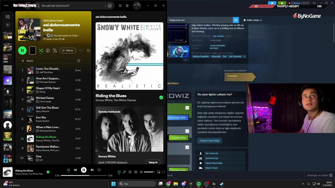
Task: Sort tracks by Başlık column
Action: 30,61
